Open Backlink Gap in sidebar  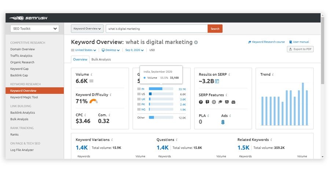point(19,75)
